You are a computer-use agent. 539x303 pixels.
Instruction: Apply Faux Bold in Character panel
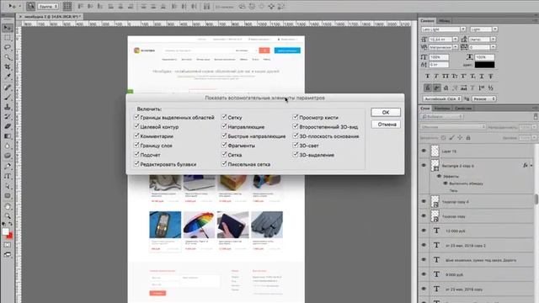[427, 77]
